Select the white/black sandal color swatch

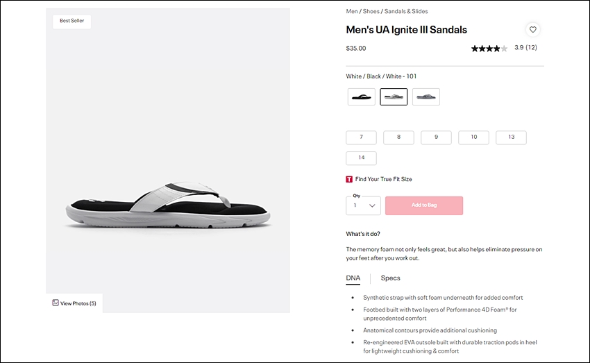coord(394,97)
